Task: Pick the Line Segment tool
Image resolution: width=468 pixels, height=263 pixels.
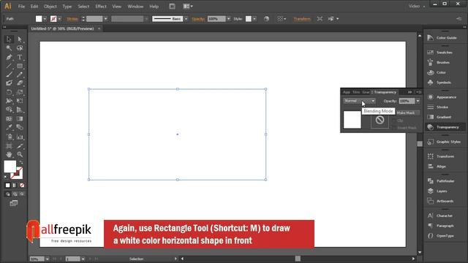Action: pyautogui.click(x=9, y=66)
